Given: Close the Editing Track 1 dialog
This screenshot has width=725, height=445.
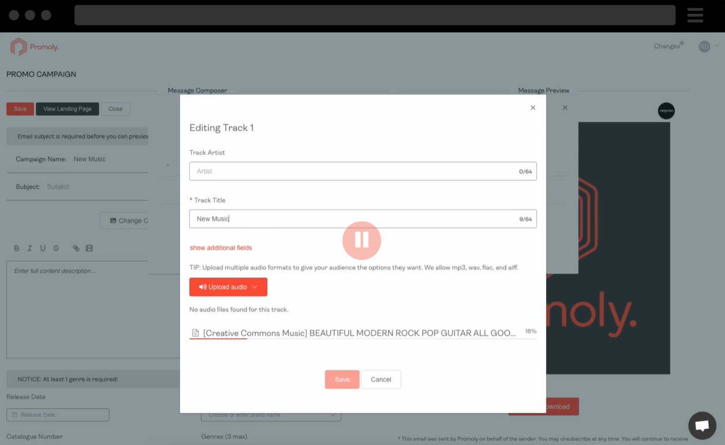Looking at the screenshot, I should point(533,108).
